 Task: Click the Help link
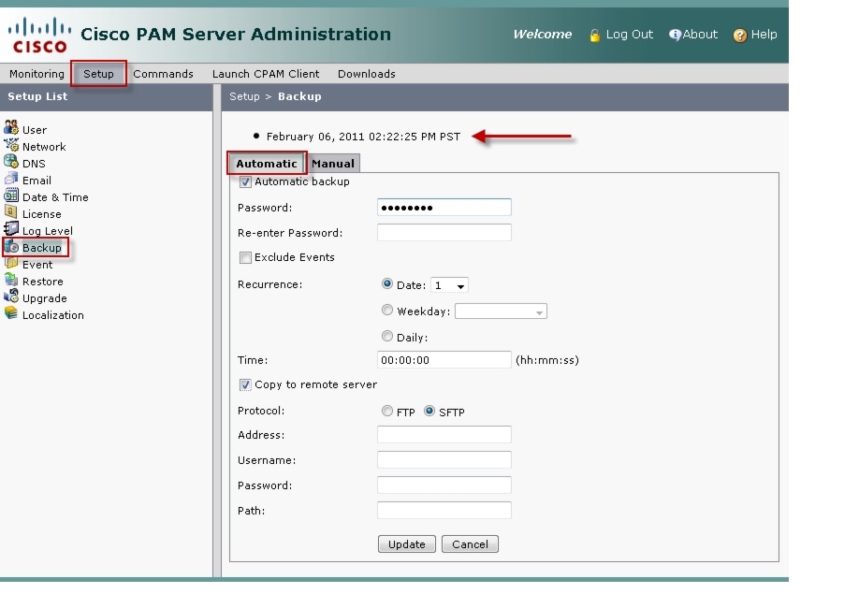[x=764, y=35]
